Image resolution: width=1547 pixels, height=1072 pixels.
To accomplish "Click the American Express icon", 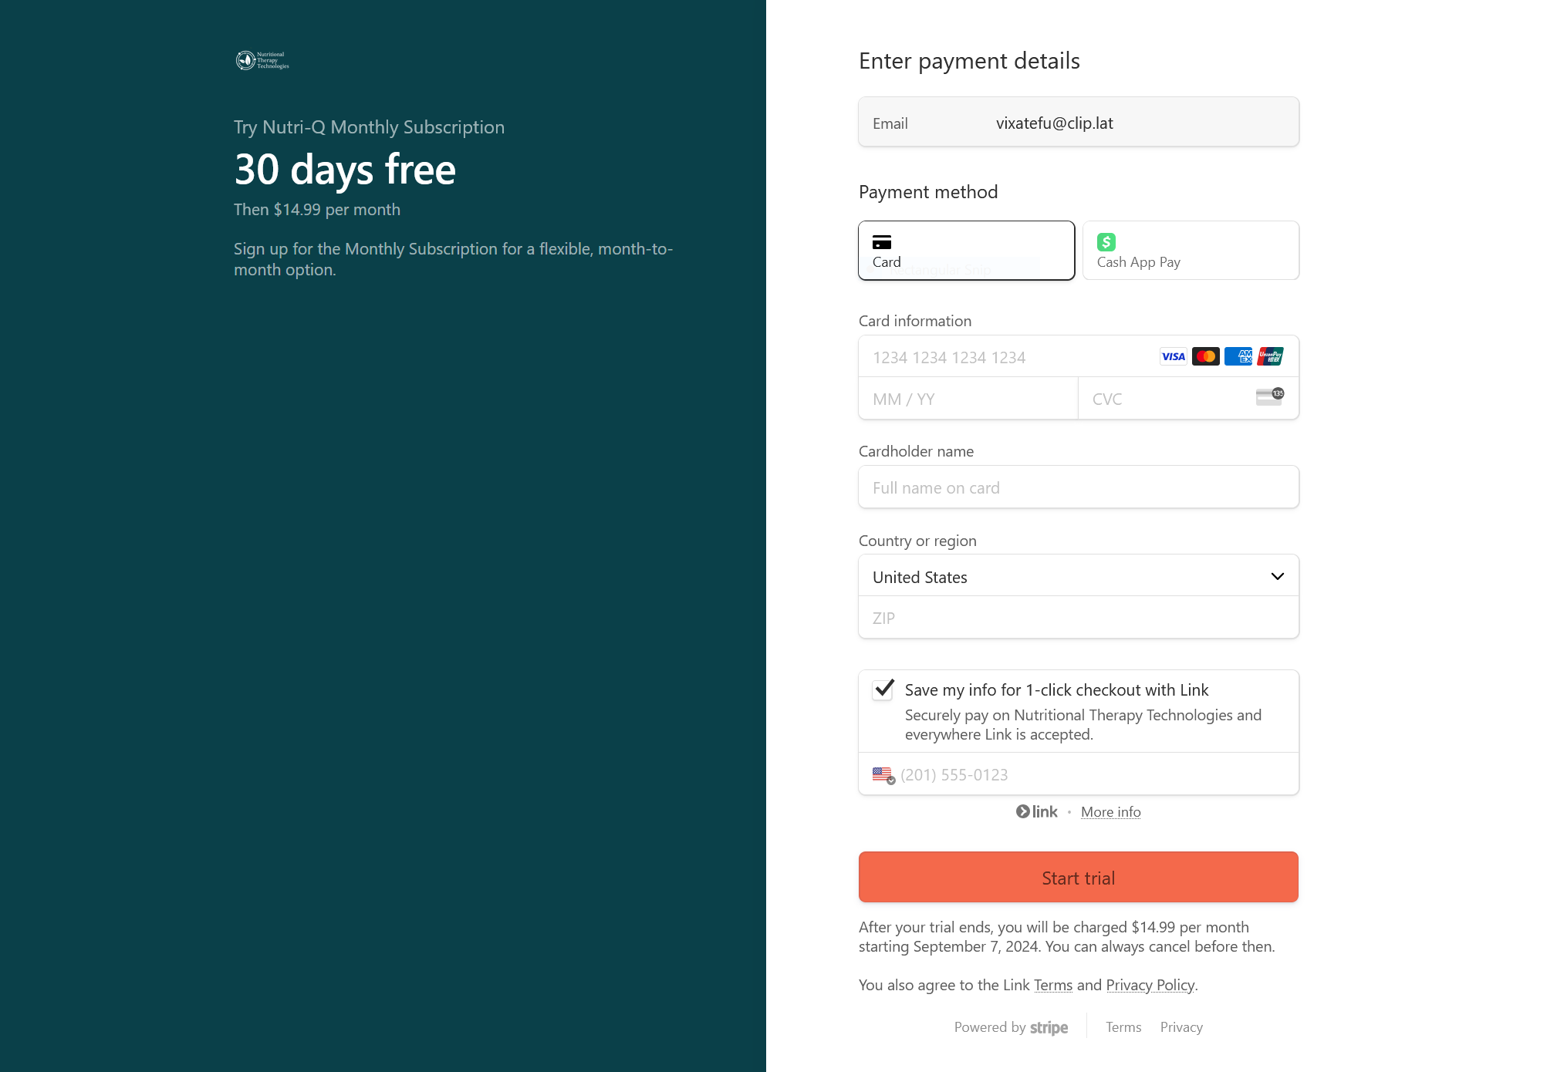I will click(x=1238, y=356).
